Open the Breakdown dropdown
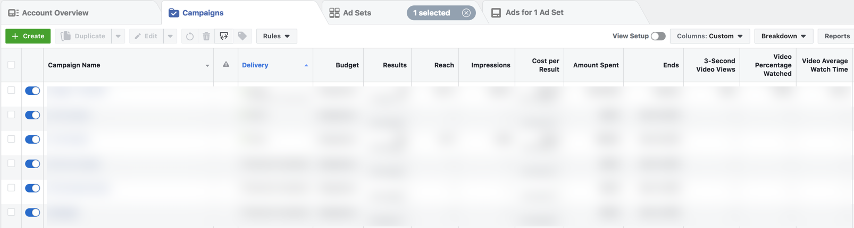The image size is (854, 228). coord(783,36)
